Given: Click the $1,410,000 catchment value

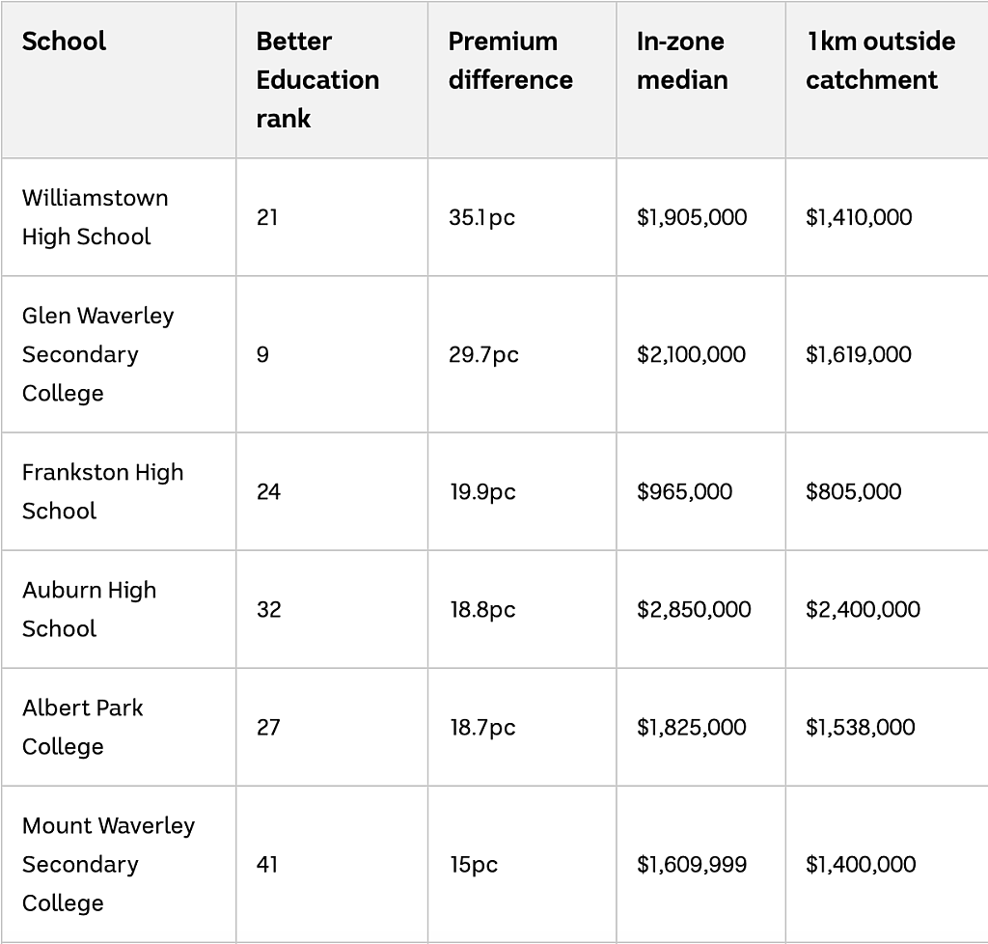Looking at the screenshot, I should (859, 217).
